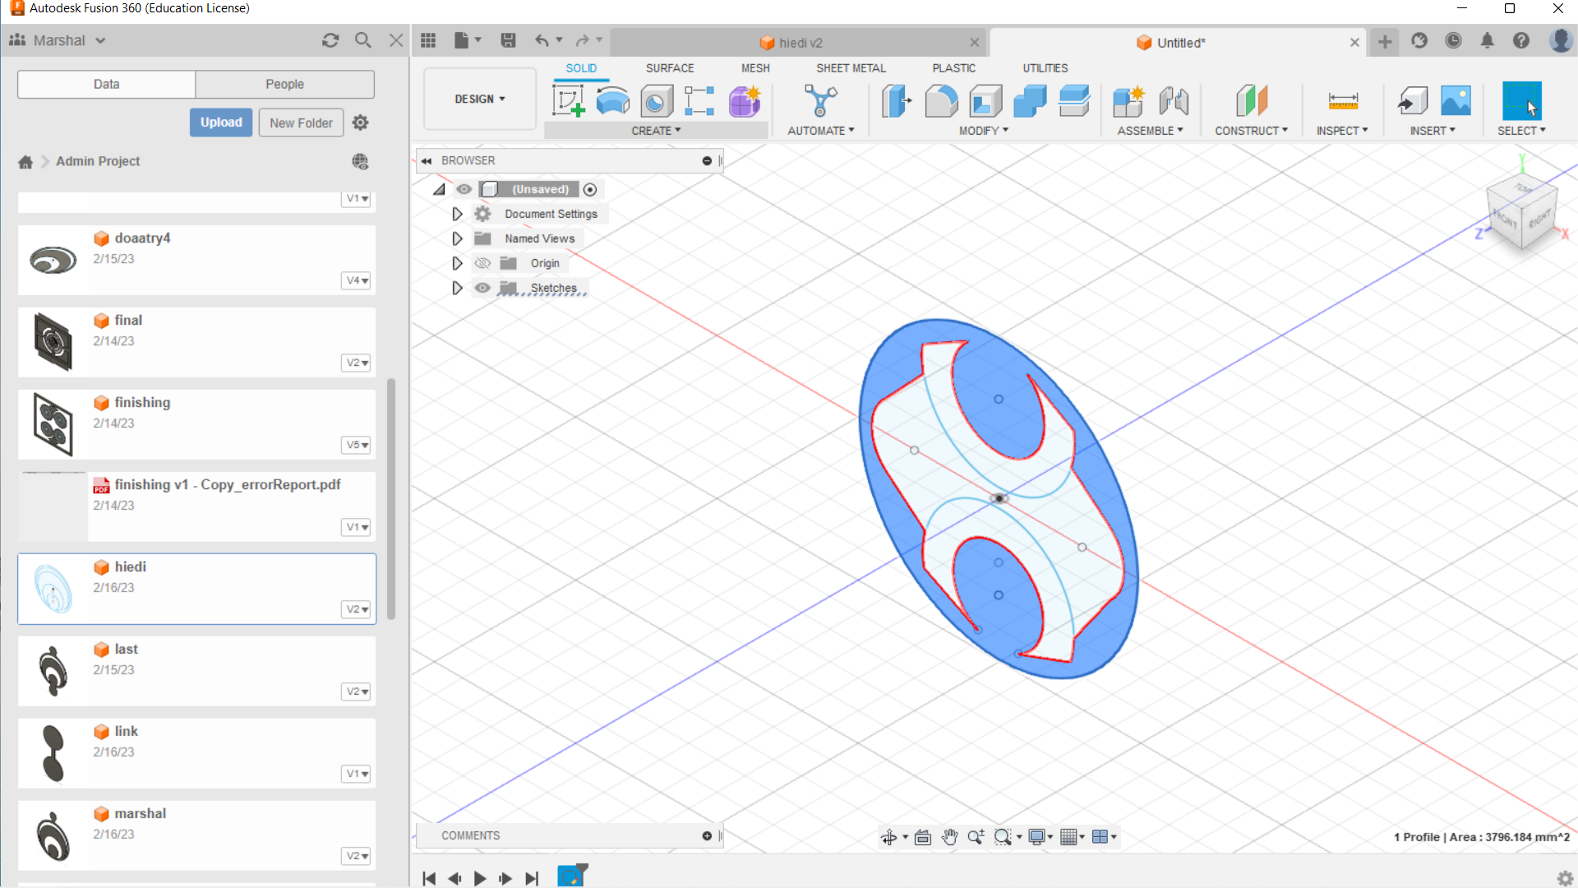Hide the Sketches folder
The height and width of the screenshot is (888, 1578).
(482, 288)
